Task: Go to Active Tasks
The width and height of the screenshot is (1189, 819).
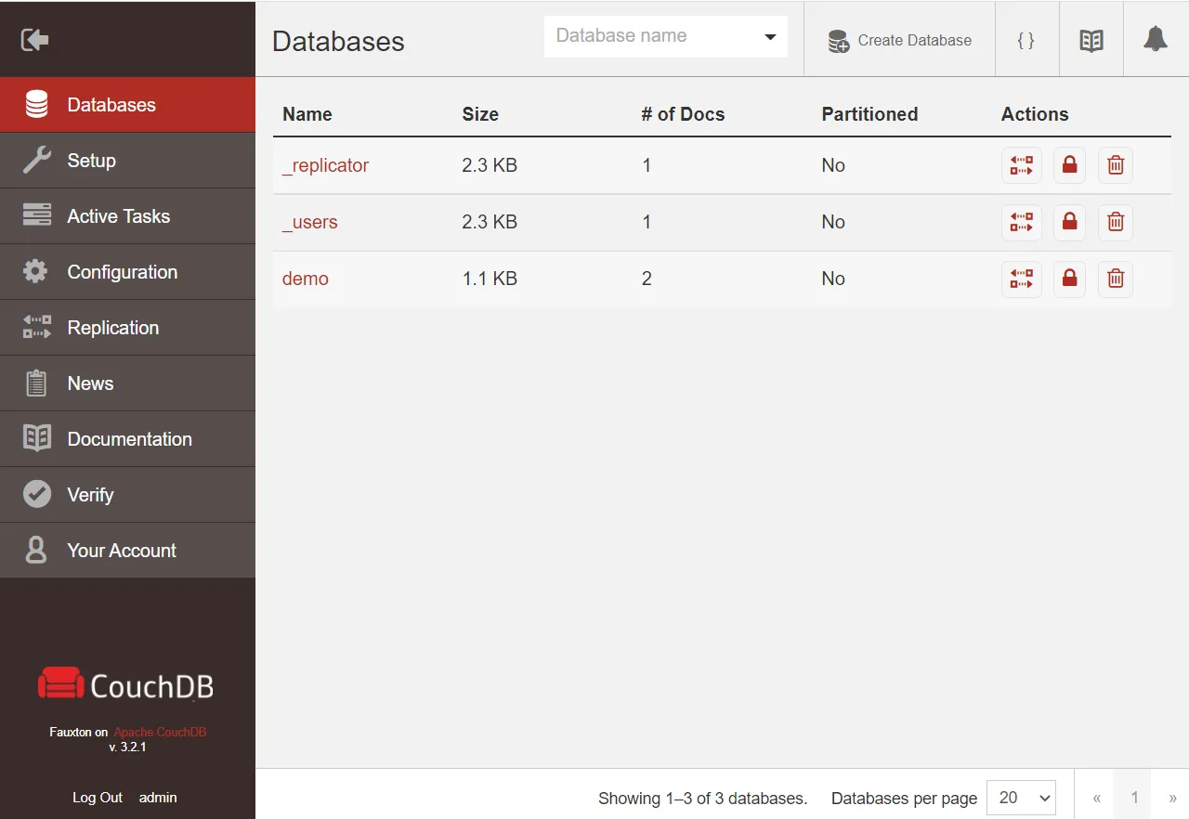Action: pos(127,216)
